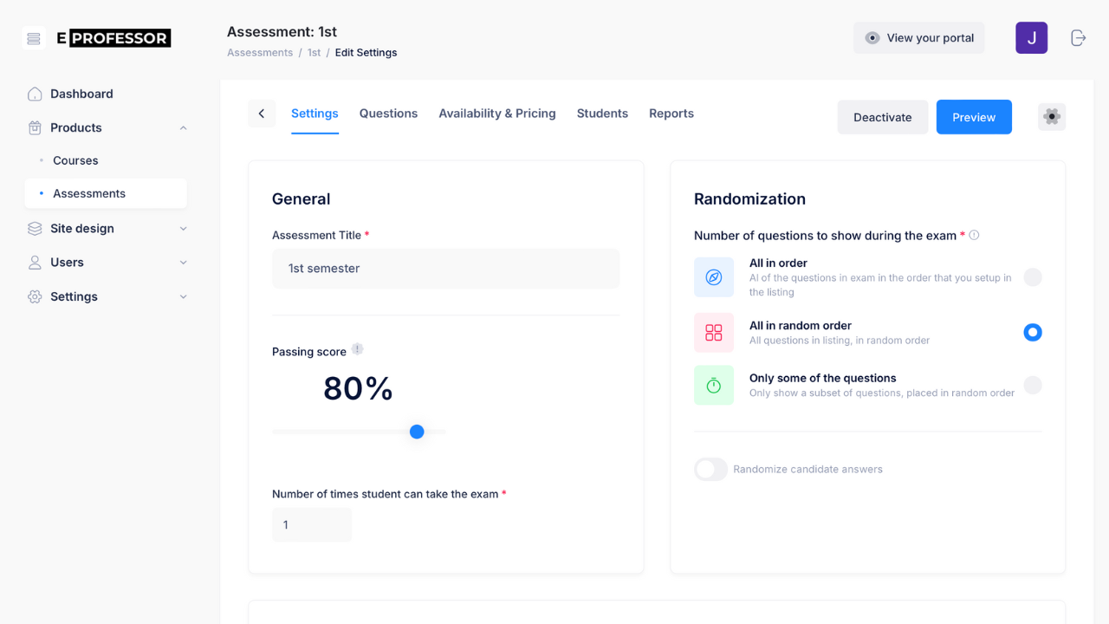Image resolution: width=1109 pixels, height=624 pixels.
Task: Select the All in order radio option
Action: pyautogui.click(x=1032, y=277)
